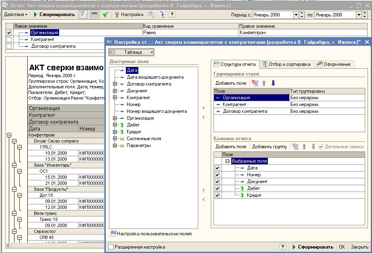Enable the Договор контрагента filter checkbox
This screenshot has width=372, height=253.
9,46
